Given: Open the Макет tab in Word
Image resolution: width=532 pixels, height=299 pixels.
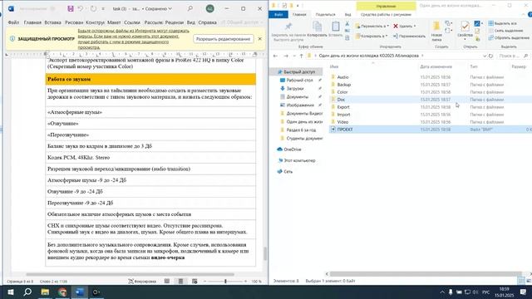Looking at the screenshot, I should click(x=114, y=22).
